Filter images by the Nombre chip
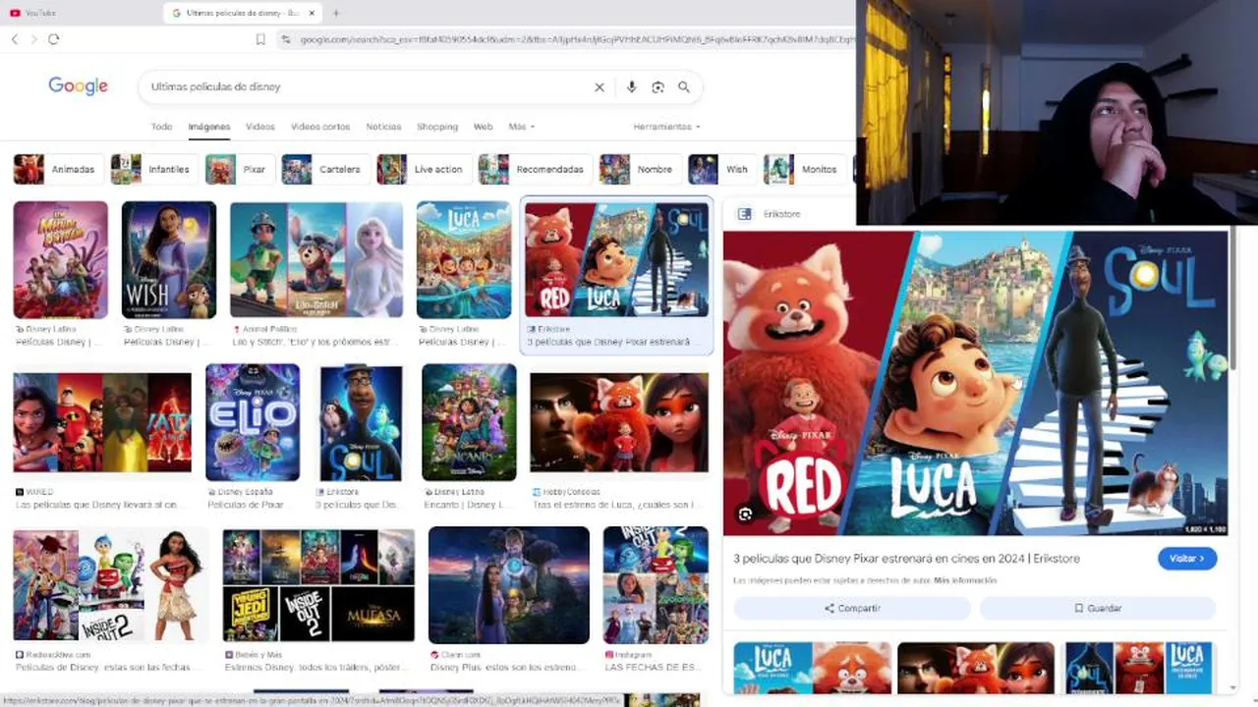The height and width of the screenshot is (707, 1258). coord(639,169)
